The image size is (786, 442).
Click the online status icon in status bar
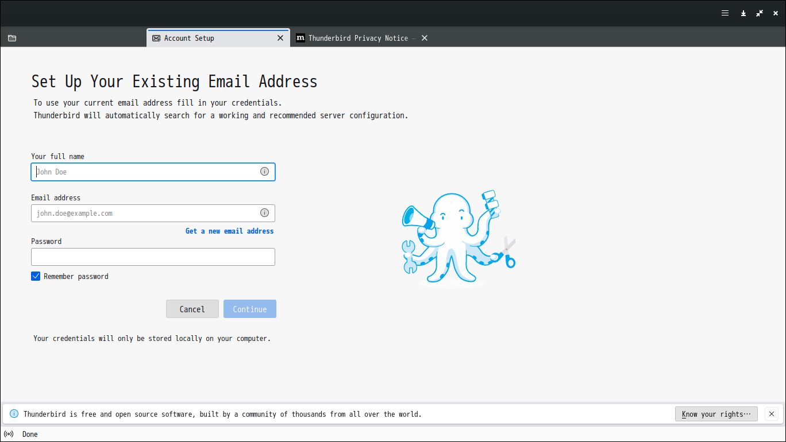point(9,434)
